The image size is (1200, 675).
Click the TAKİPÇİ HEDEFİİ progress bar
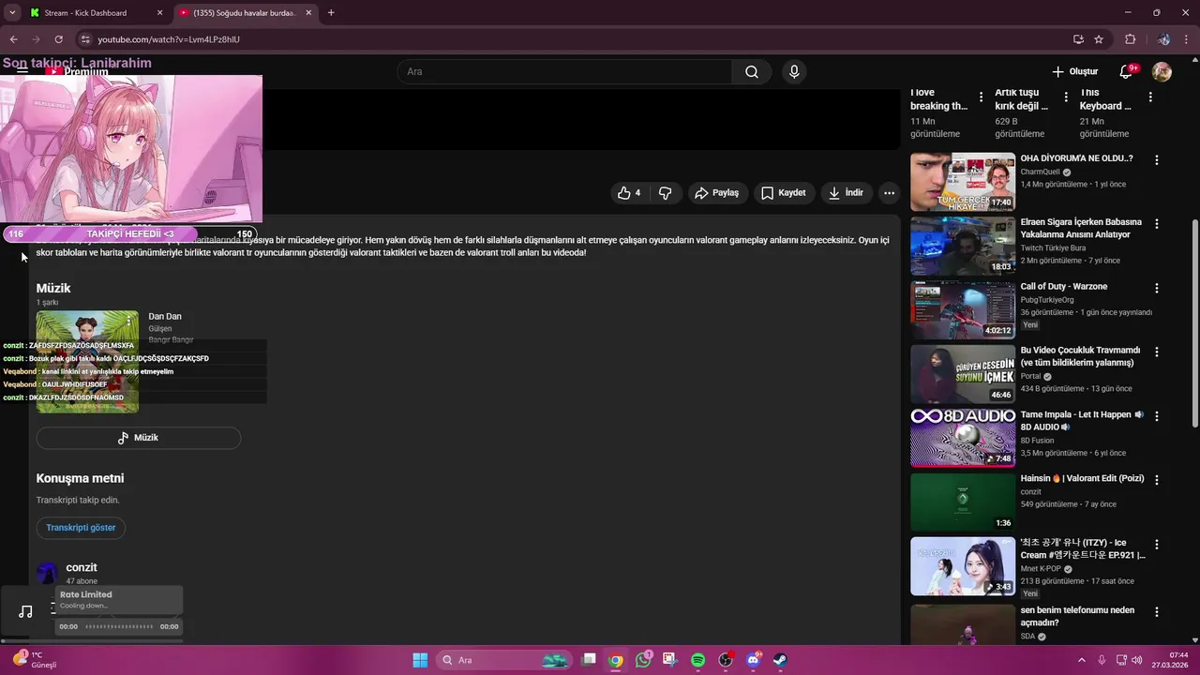click(130, 234)
